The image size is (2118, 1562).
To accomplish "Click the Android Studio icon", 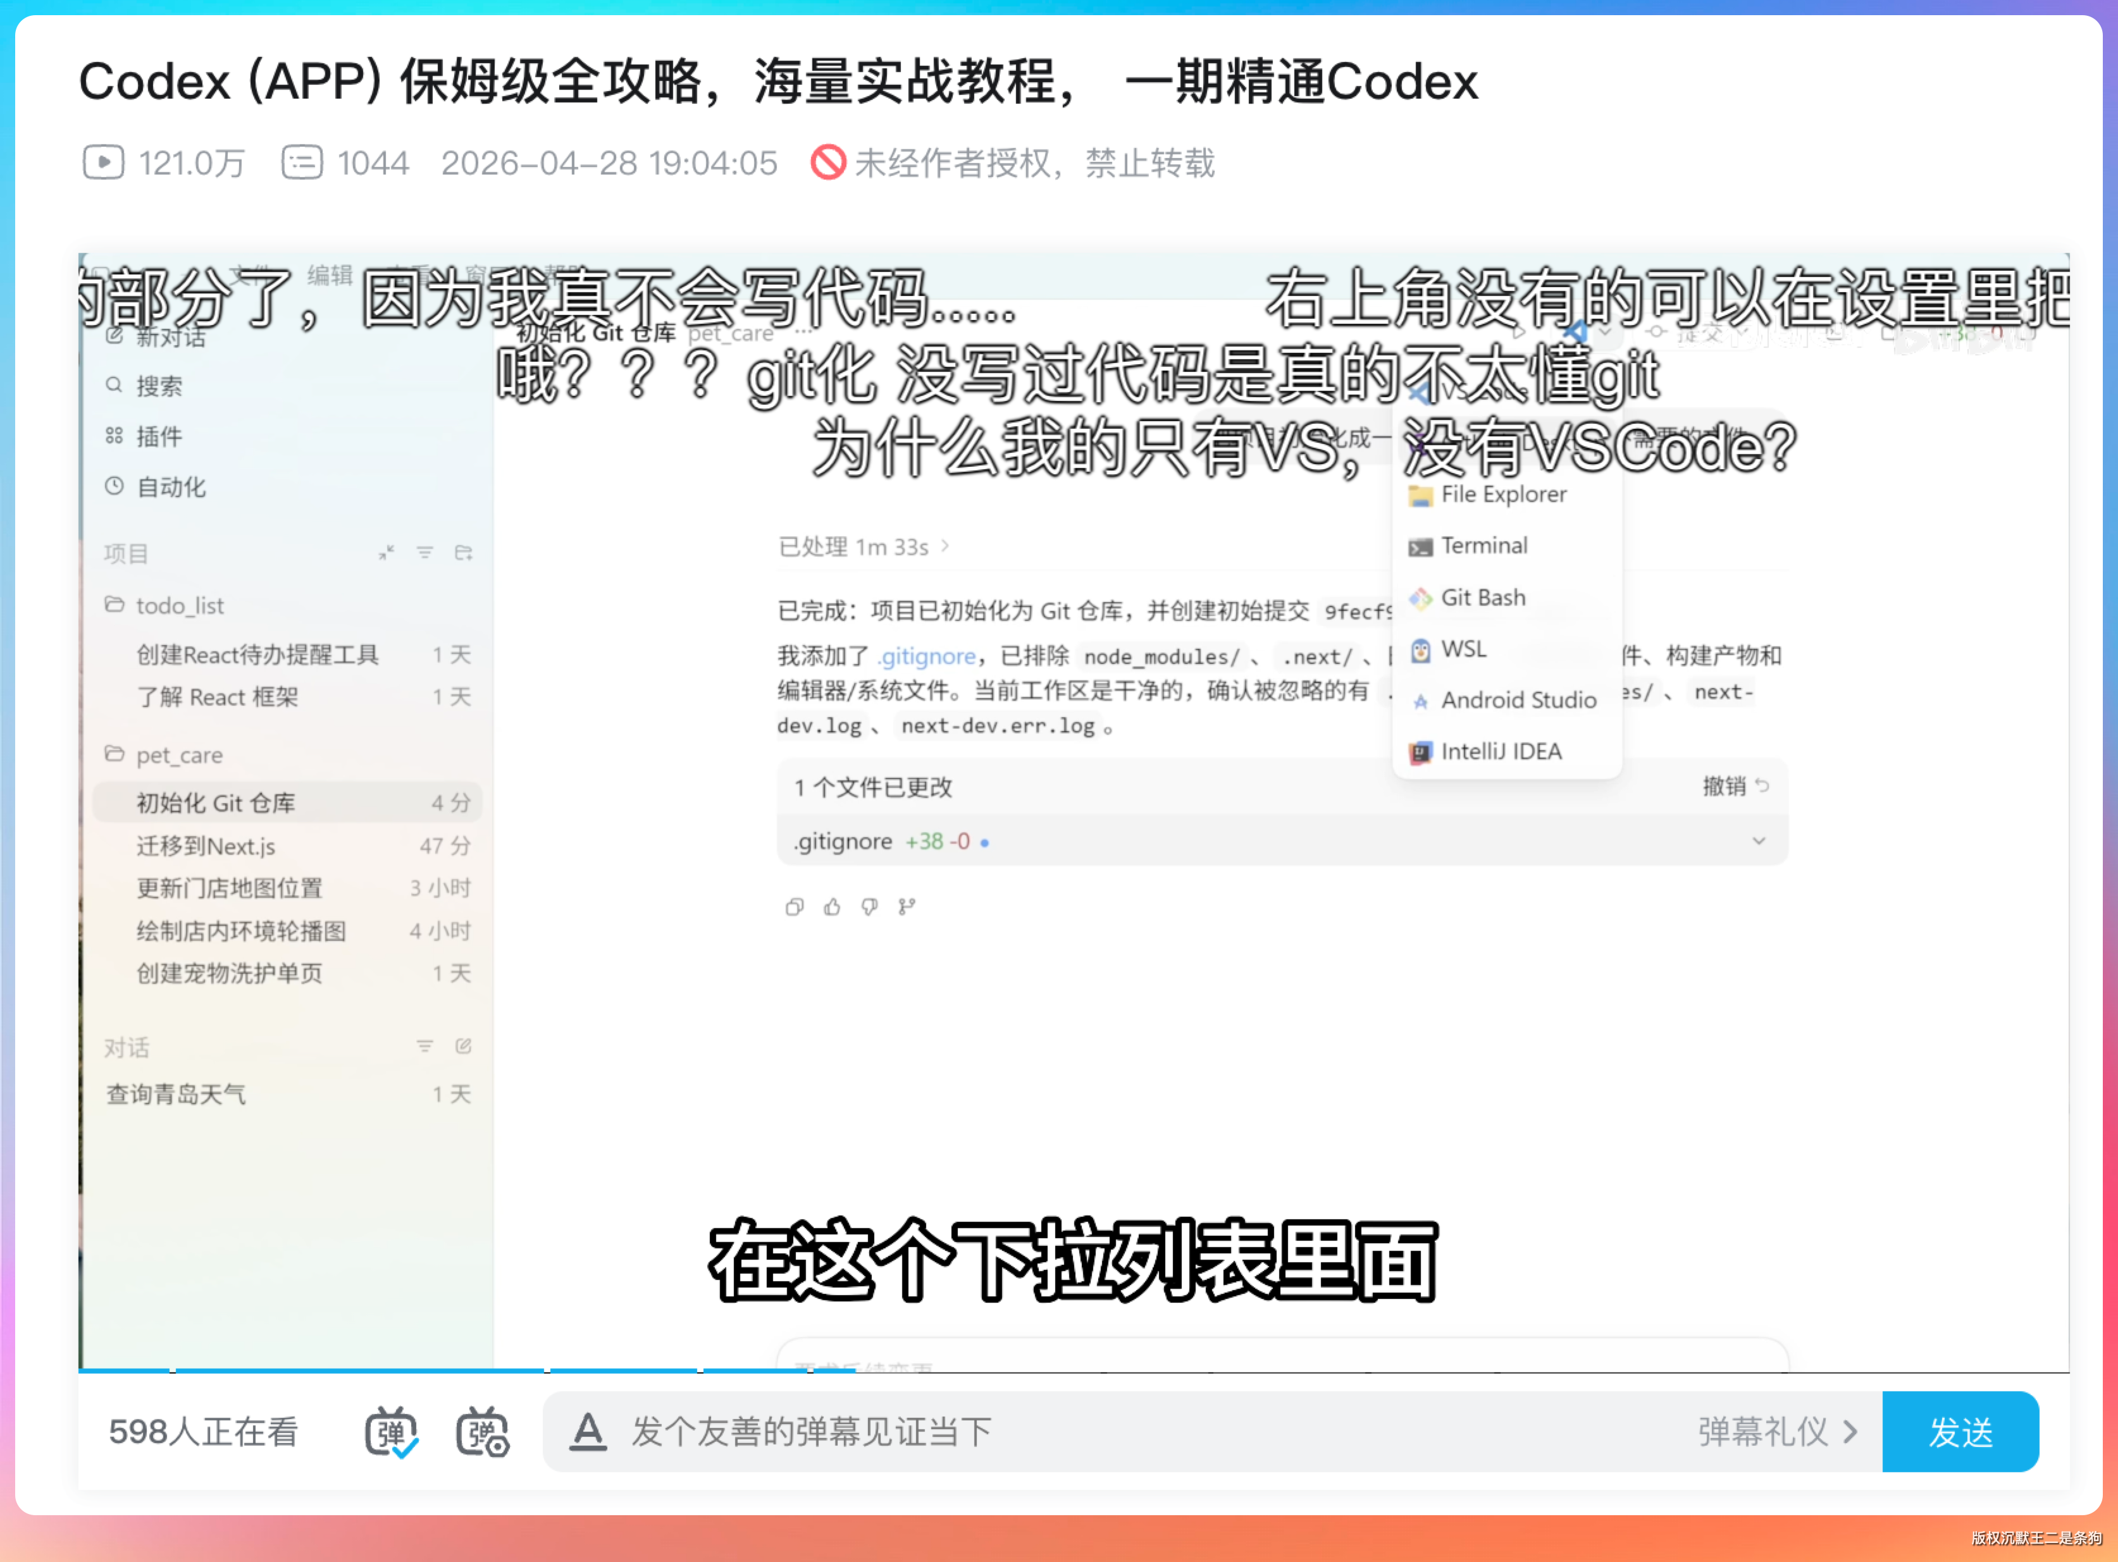I will (1420, 701).
